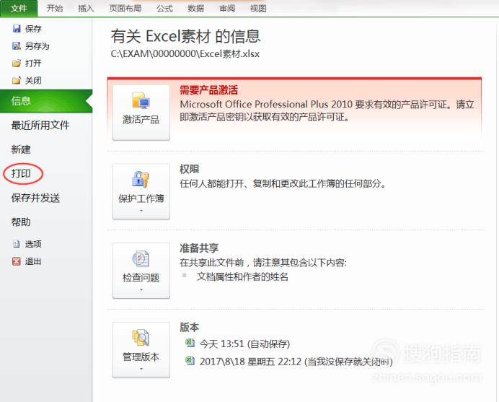
Task: Open the 数据 ribbon tab
Action: 195,8
